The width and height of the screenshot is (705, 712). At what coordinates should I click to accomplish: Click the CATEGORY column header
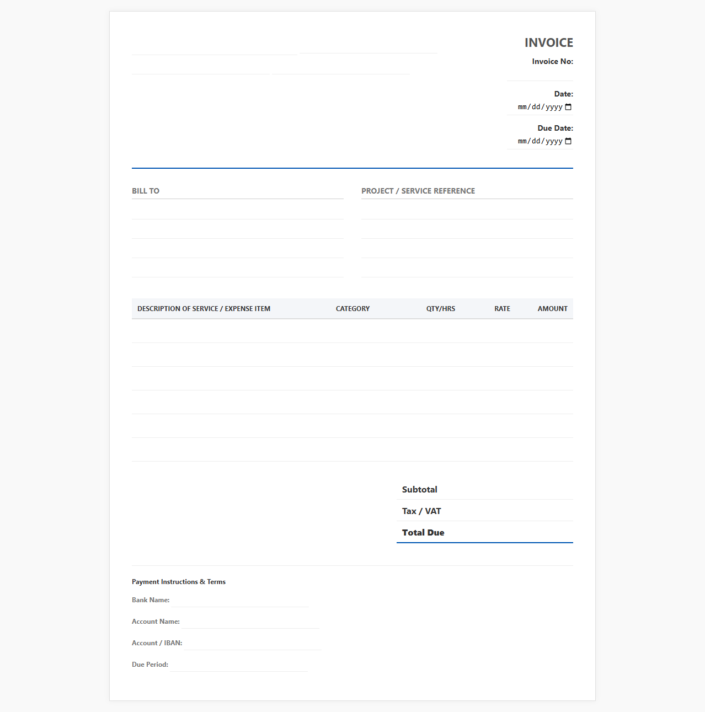[x=353, y=309]
